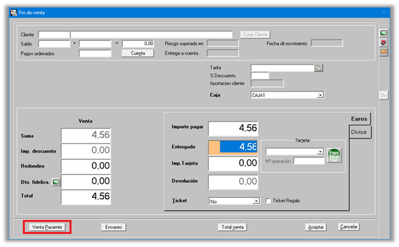The image size is (399, 247).
Task: Click the Crear Cliente button
Action: point(255,34)
